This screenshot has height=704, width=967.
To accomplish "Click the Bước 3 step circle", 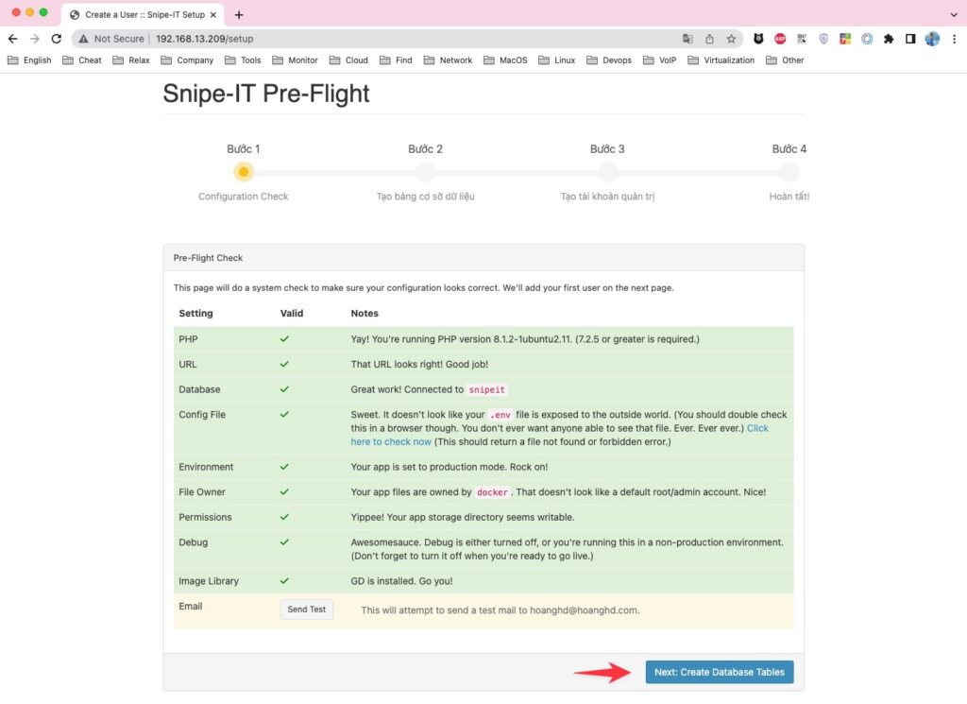I will pyautogui.click(x=607, y=172).
